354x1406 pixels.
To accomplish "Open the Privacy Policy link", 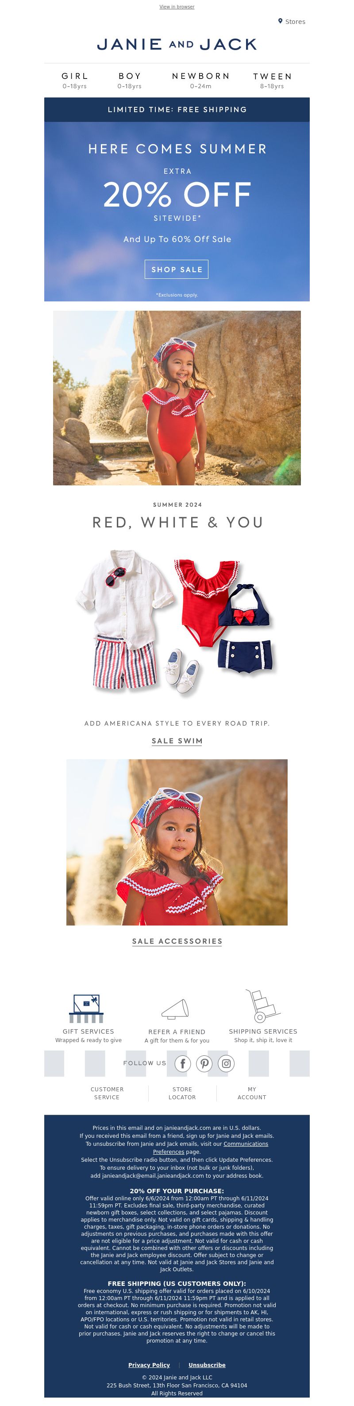I will tap(149, 1364).
